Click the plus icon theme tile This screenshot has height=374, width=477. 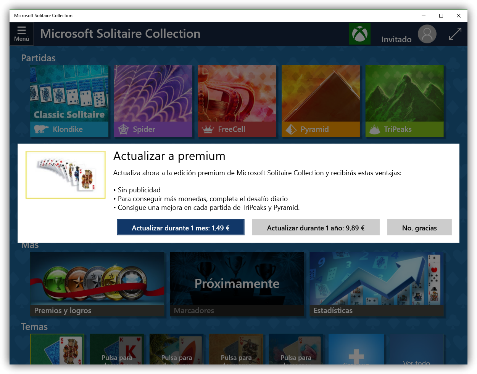coord(356,349)
